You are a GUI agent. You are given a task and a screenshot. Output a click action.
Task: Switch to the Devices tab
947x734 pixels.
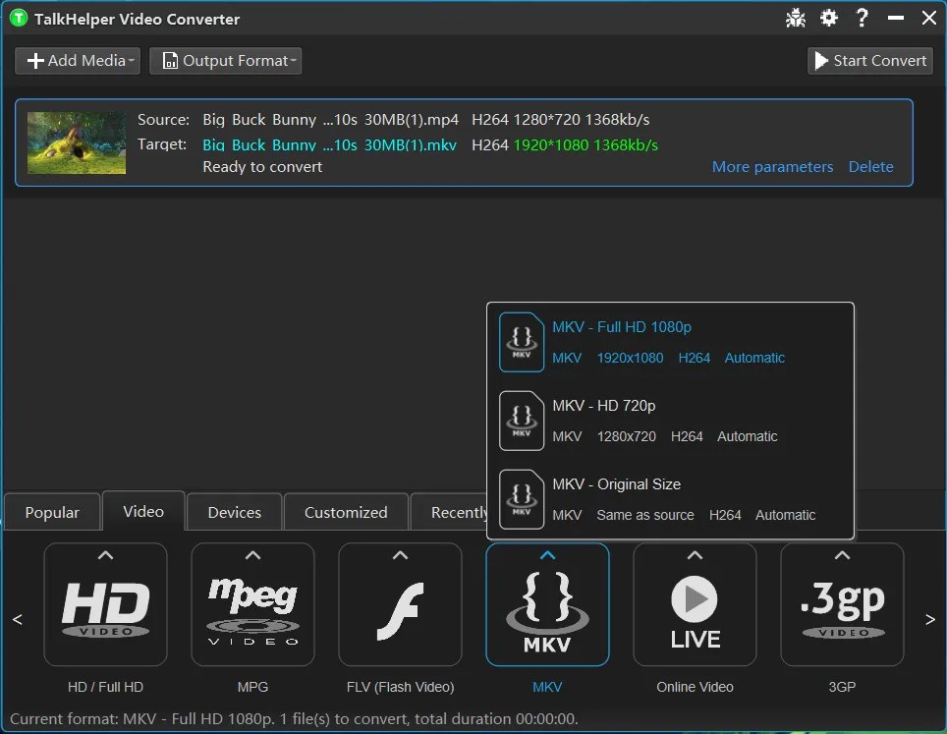click(x=234, y=511)
